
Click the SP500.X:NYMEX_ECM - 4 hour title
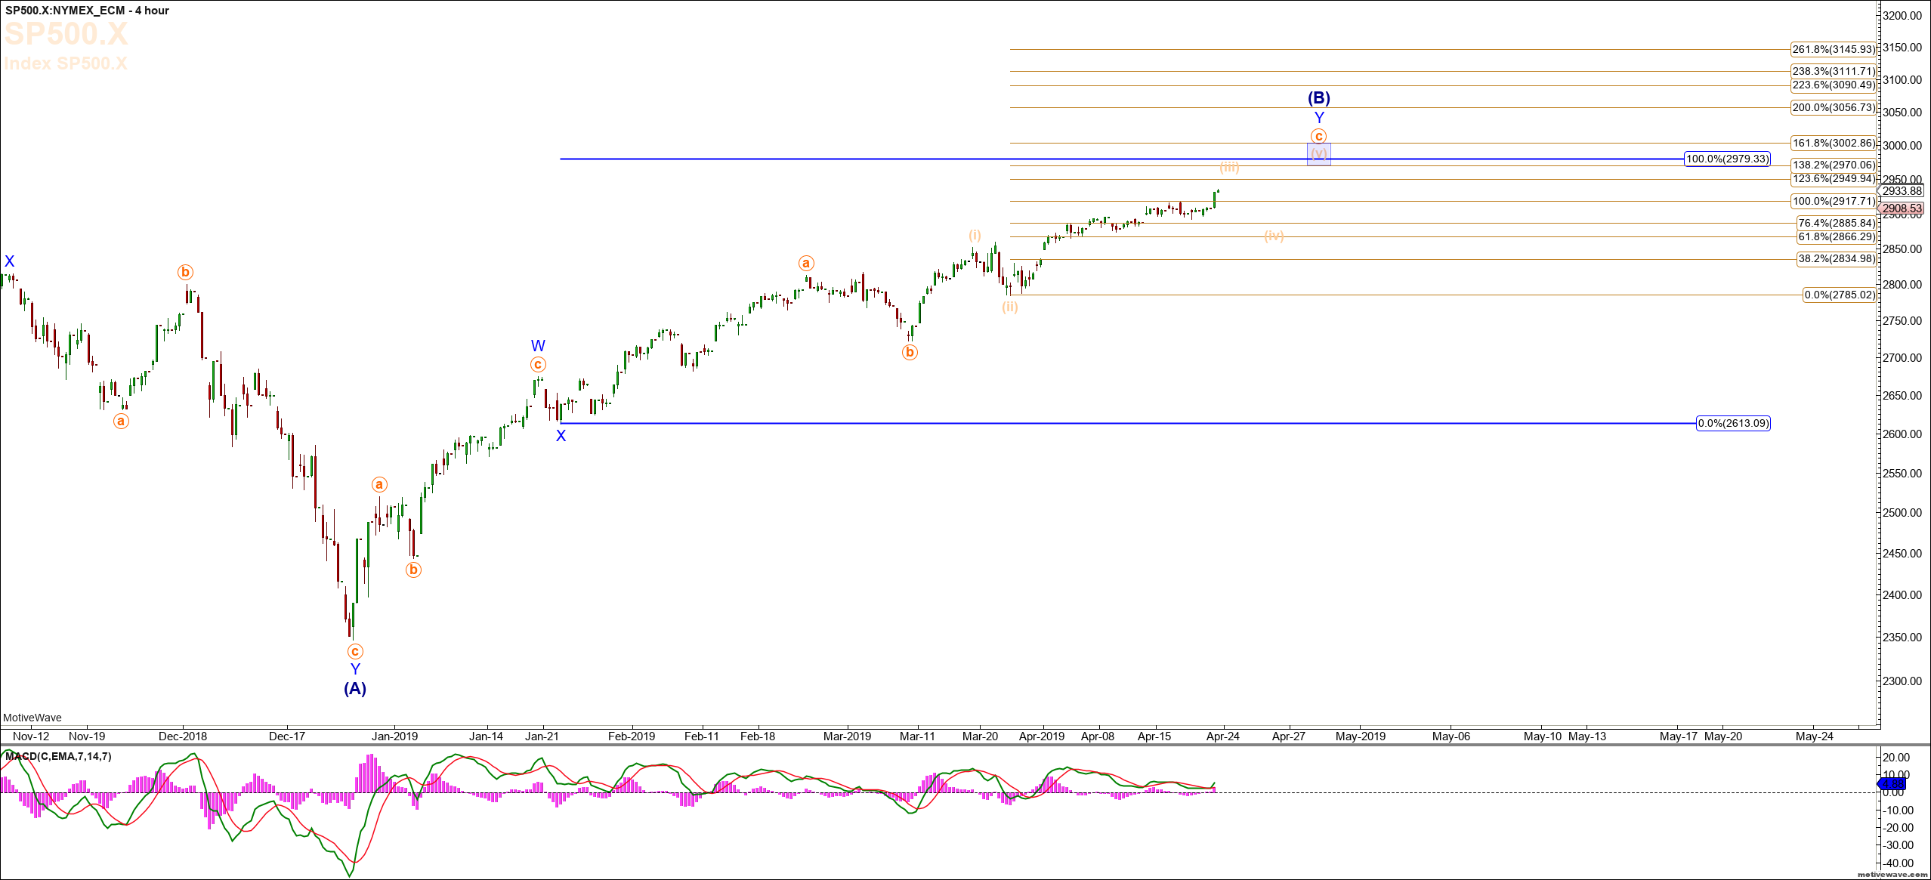(x=87, y=10)
